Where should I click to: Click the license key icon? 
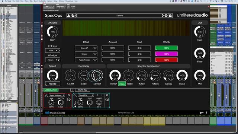coord(202,113)
